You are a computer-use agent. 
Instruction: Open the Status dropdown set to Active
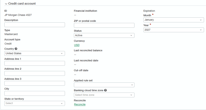104,35
